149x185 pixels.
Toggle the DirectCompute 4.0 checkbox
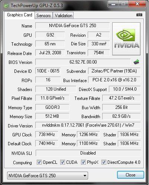click(x=104, y=162)
